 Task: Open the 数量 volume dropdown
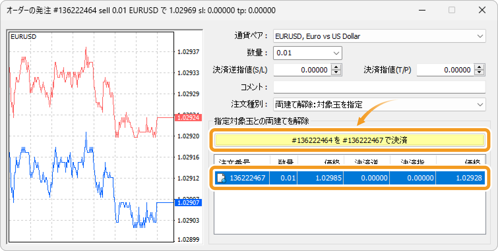336,53
